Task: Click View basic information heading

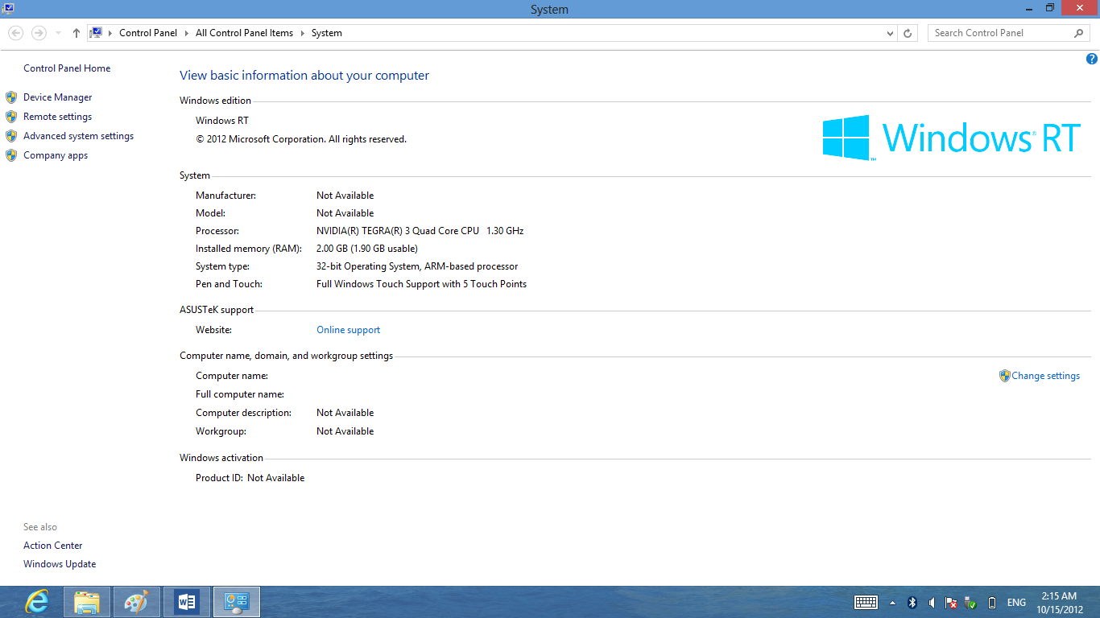Action: 304,76
